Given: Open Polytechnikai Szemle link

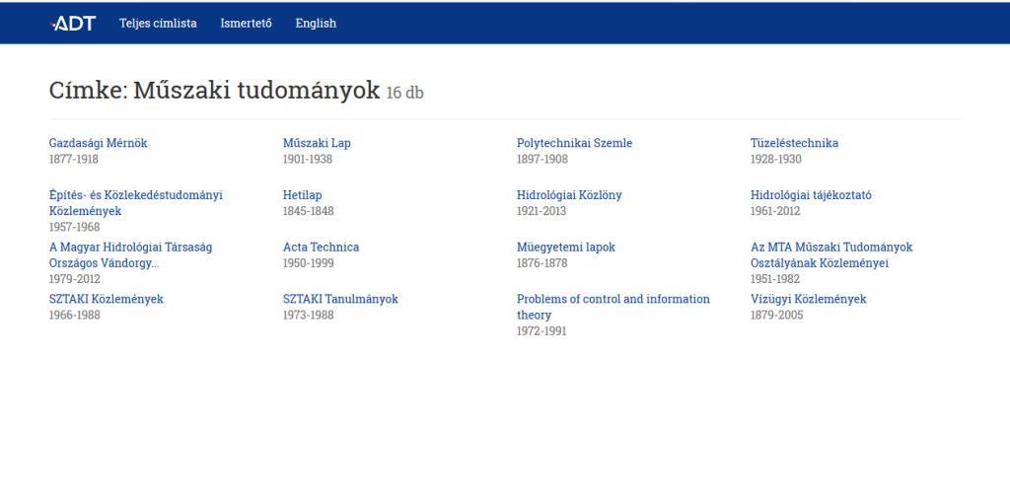Looking at the screenshot, I should pos(575,143).
